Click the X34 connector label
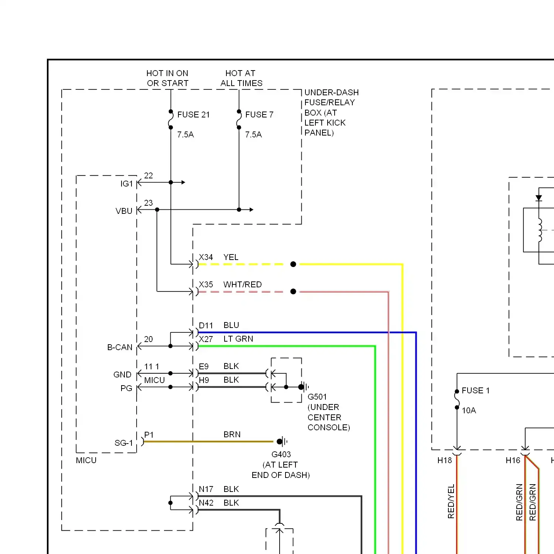This screenshot has width=554, height=554. click(206, 257)
